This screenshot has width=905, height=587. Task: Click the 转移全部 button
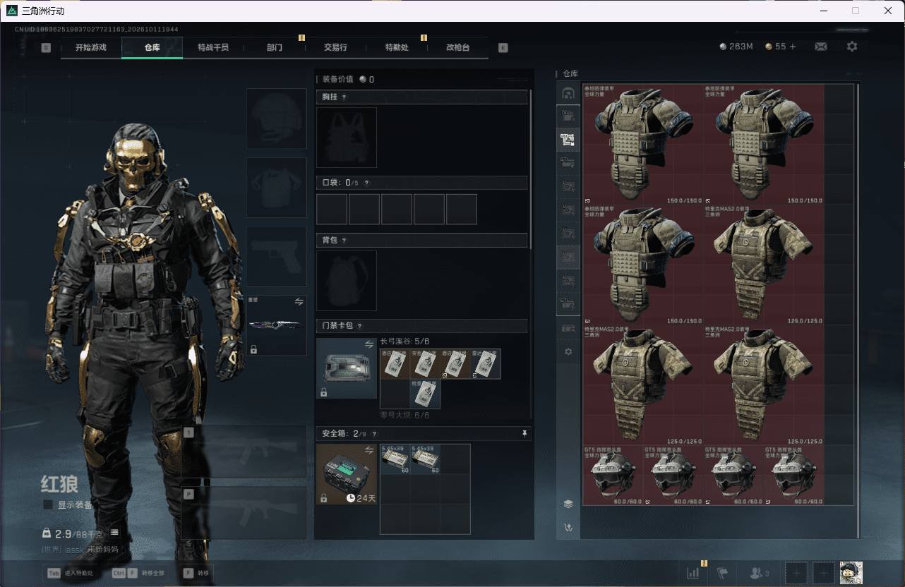pyautogui.click(x=138, y=573)
